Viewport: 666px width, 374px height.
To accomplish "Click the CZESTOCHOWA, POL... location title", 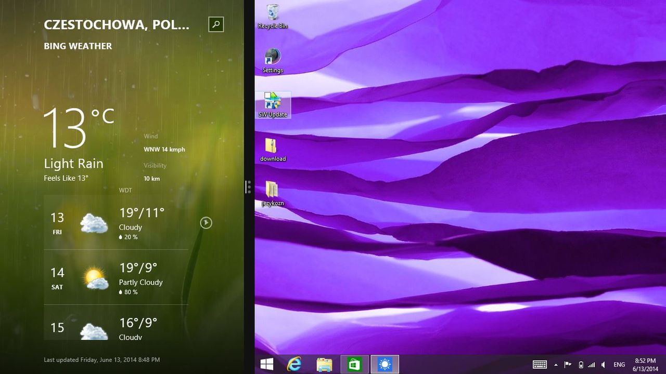I will click(x=117, y=24).
